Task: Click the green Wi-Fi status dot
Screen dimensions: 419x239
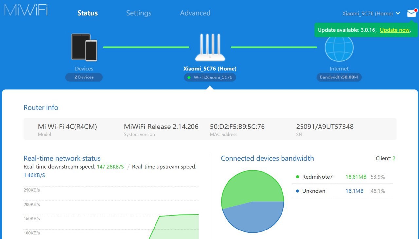Action: [x=189, y=77]
